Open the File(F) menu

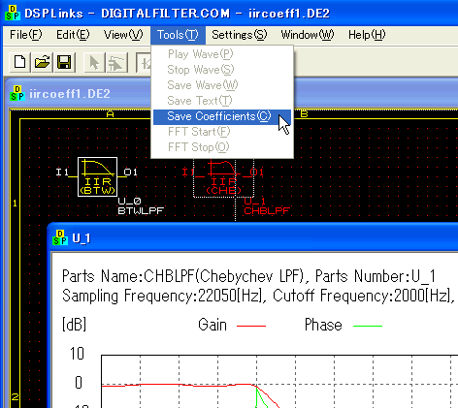(26, 35)
